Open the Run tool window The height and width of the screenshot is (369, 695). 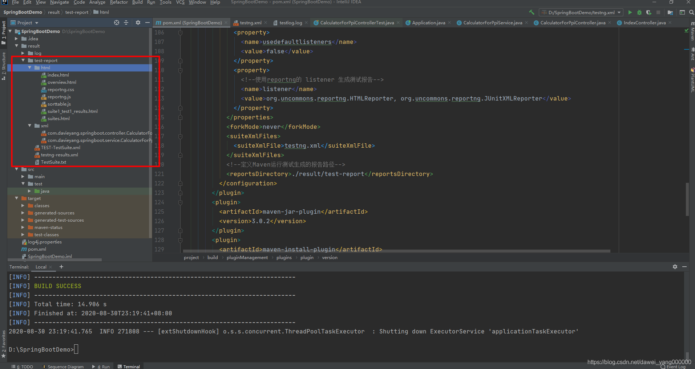(101, 367)
